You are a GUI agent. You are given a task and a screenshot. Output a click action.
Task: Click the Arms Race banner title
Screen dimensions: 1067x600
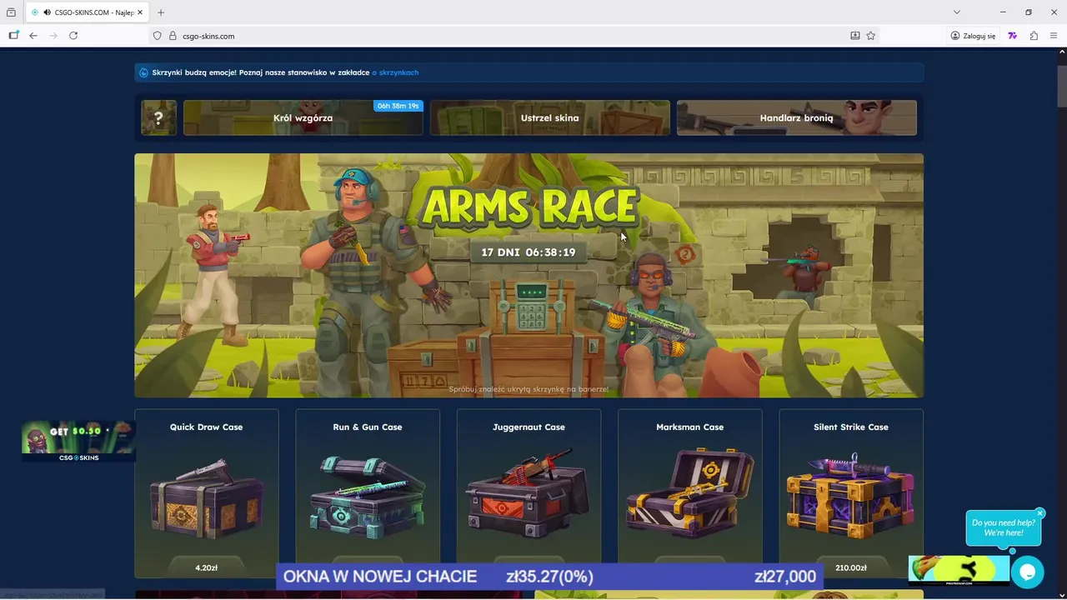529,206
